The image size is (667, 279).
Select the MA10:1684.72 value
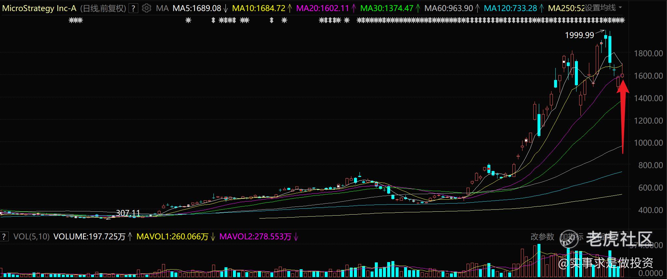[259, 8]
